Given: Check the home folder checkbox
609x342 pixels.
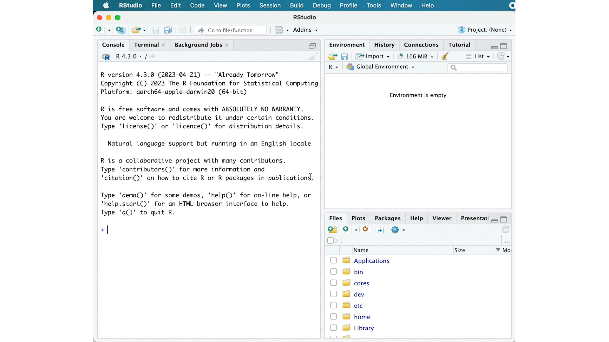Looking at the screenshot, I should (333, 317).
